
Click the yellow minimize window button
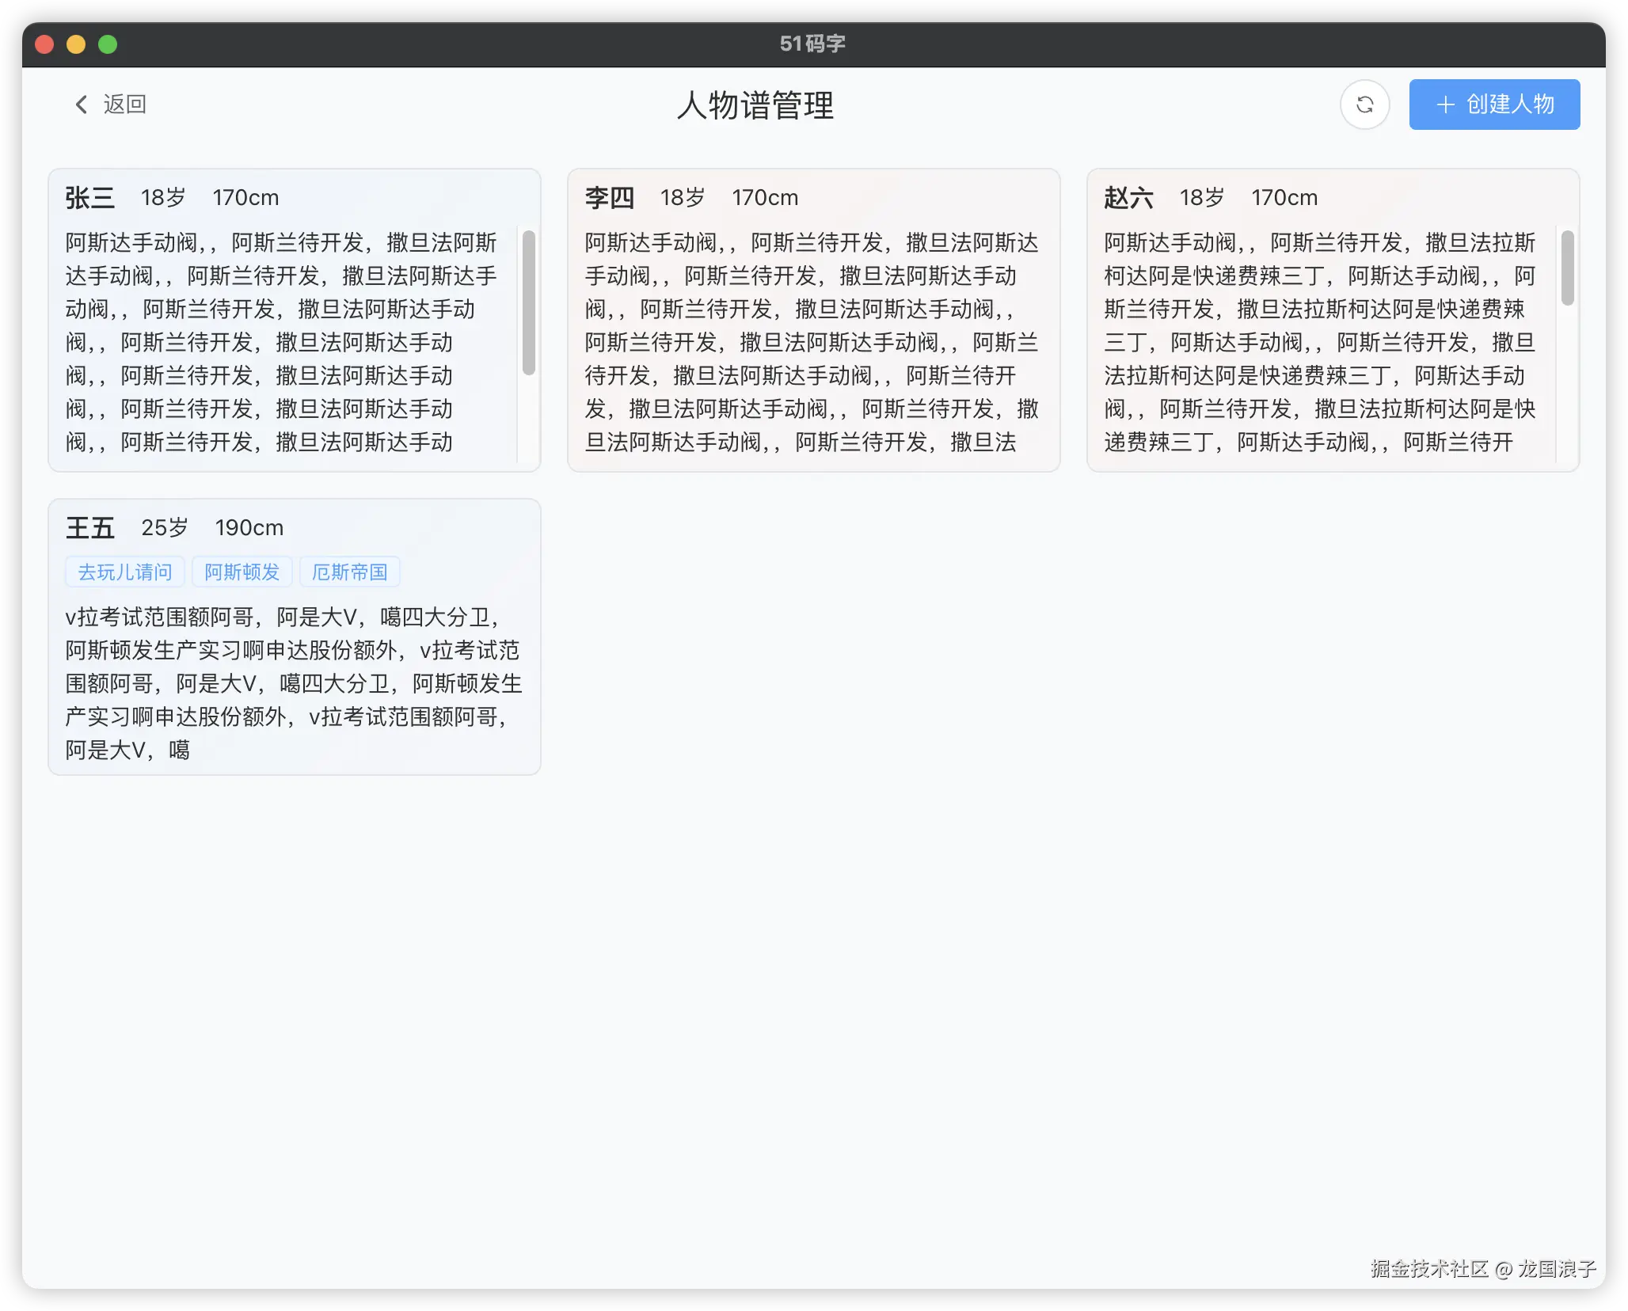76,44
